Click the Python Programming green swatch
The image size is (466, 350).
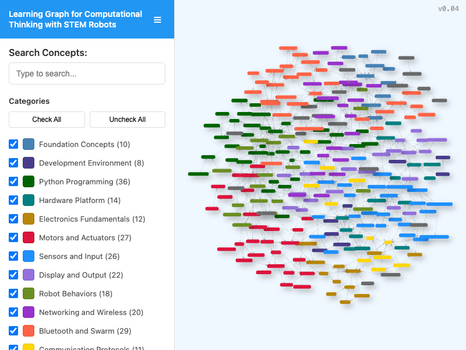[x=29, y=181]
